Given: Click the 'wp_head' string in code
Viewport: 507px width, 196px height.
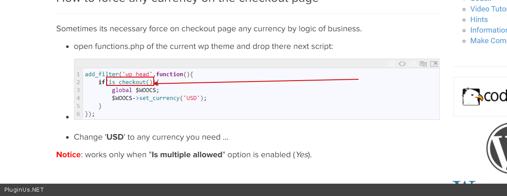Looking at the screenshot, I should (138, 74).
